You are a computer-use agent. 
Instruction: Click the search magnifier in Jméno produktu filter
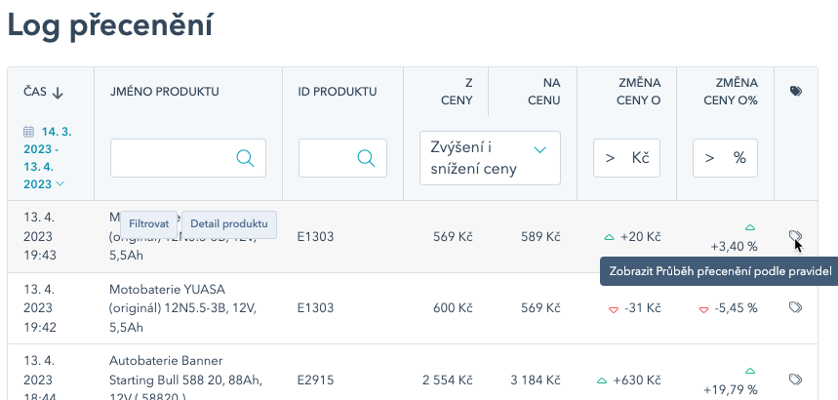point(245,158)
